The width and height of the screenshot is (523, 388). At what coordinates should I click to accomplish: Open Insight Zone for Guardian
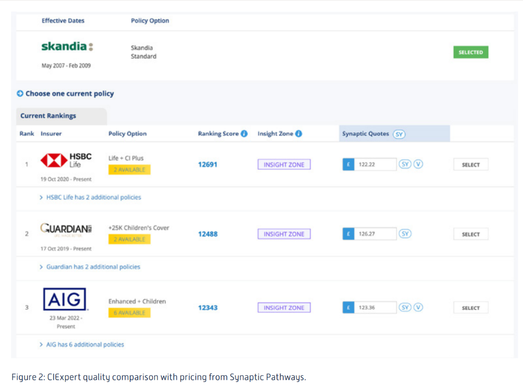(x=284, y=234)
